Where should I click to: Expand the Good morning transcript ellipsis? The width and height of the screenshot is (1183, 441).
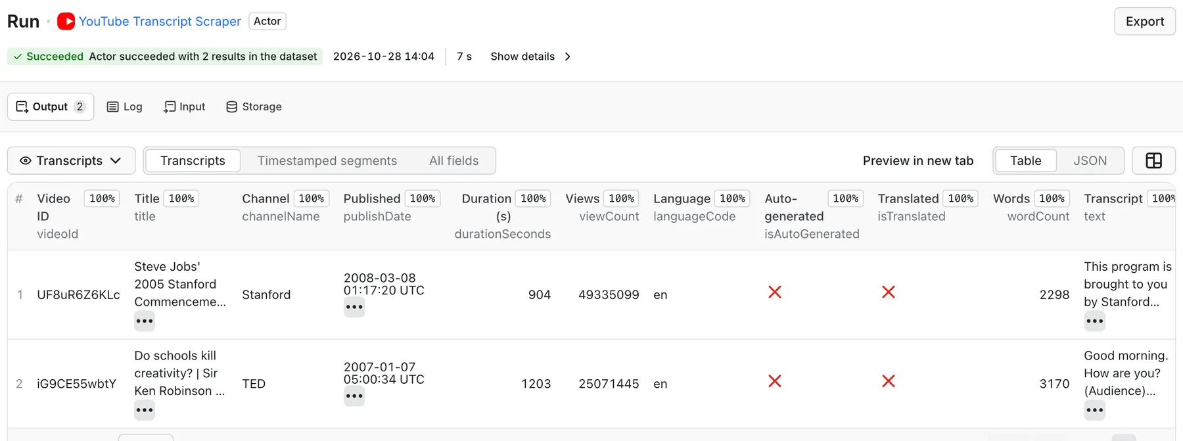click(x=1094, y=410)
